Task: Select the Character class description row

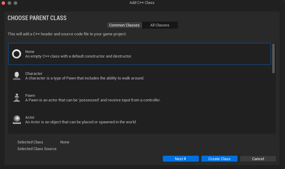Action: click(x=140, y=76)
